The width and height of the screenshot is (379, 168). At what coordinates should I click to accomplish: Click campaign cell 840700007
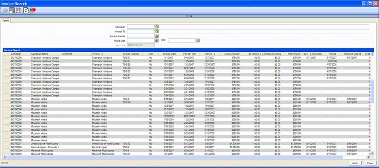(20, 144)
